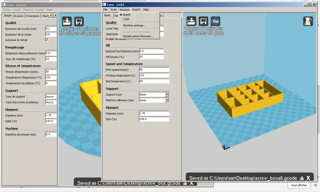The height and width of the screenshot is (192, 320).
Task: Select the Cube machine in Machine menu
Action: pyautogui.click(x=126, y=19)
